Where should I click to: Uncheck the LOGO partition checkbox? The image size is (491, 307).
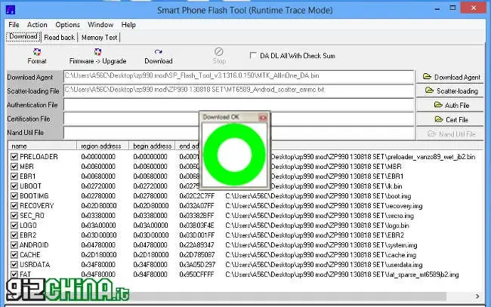coord(14,226)
